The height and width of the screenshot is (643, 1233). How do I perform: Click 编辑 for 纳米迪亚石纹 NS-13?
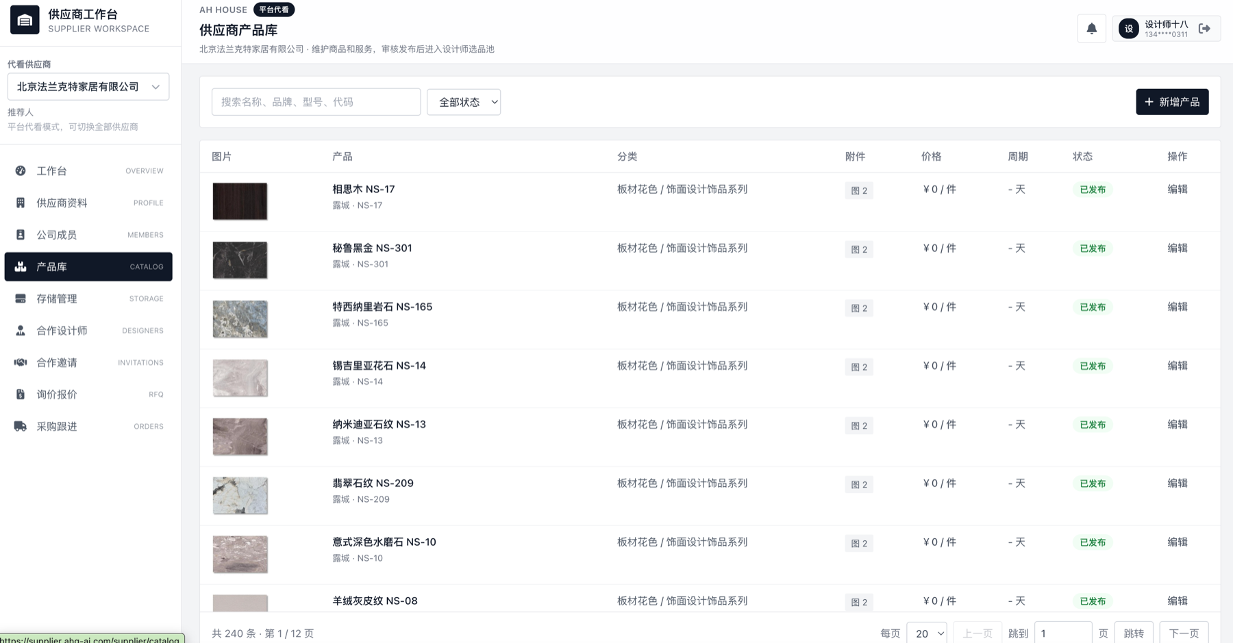[x=1178, y=425]
